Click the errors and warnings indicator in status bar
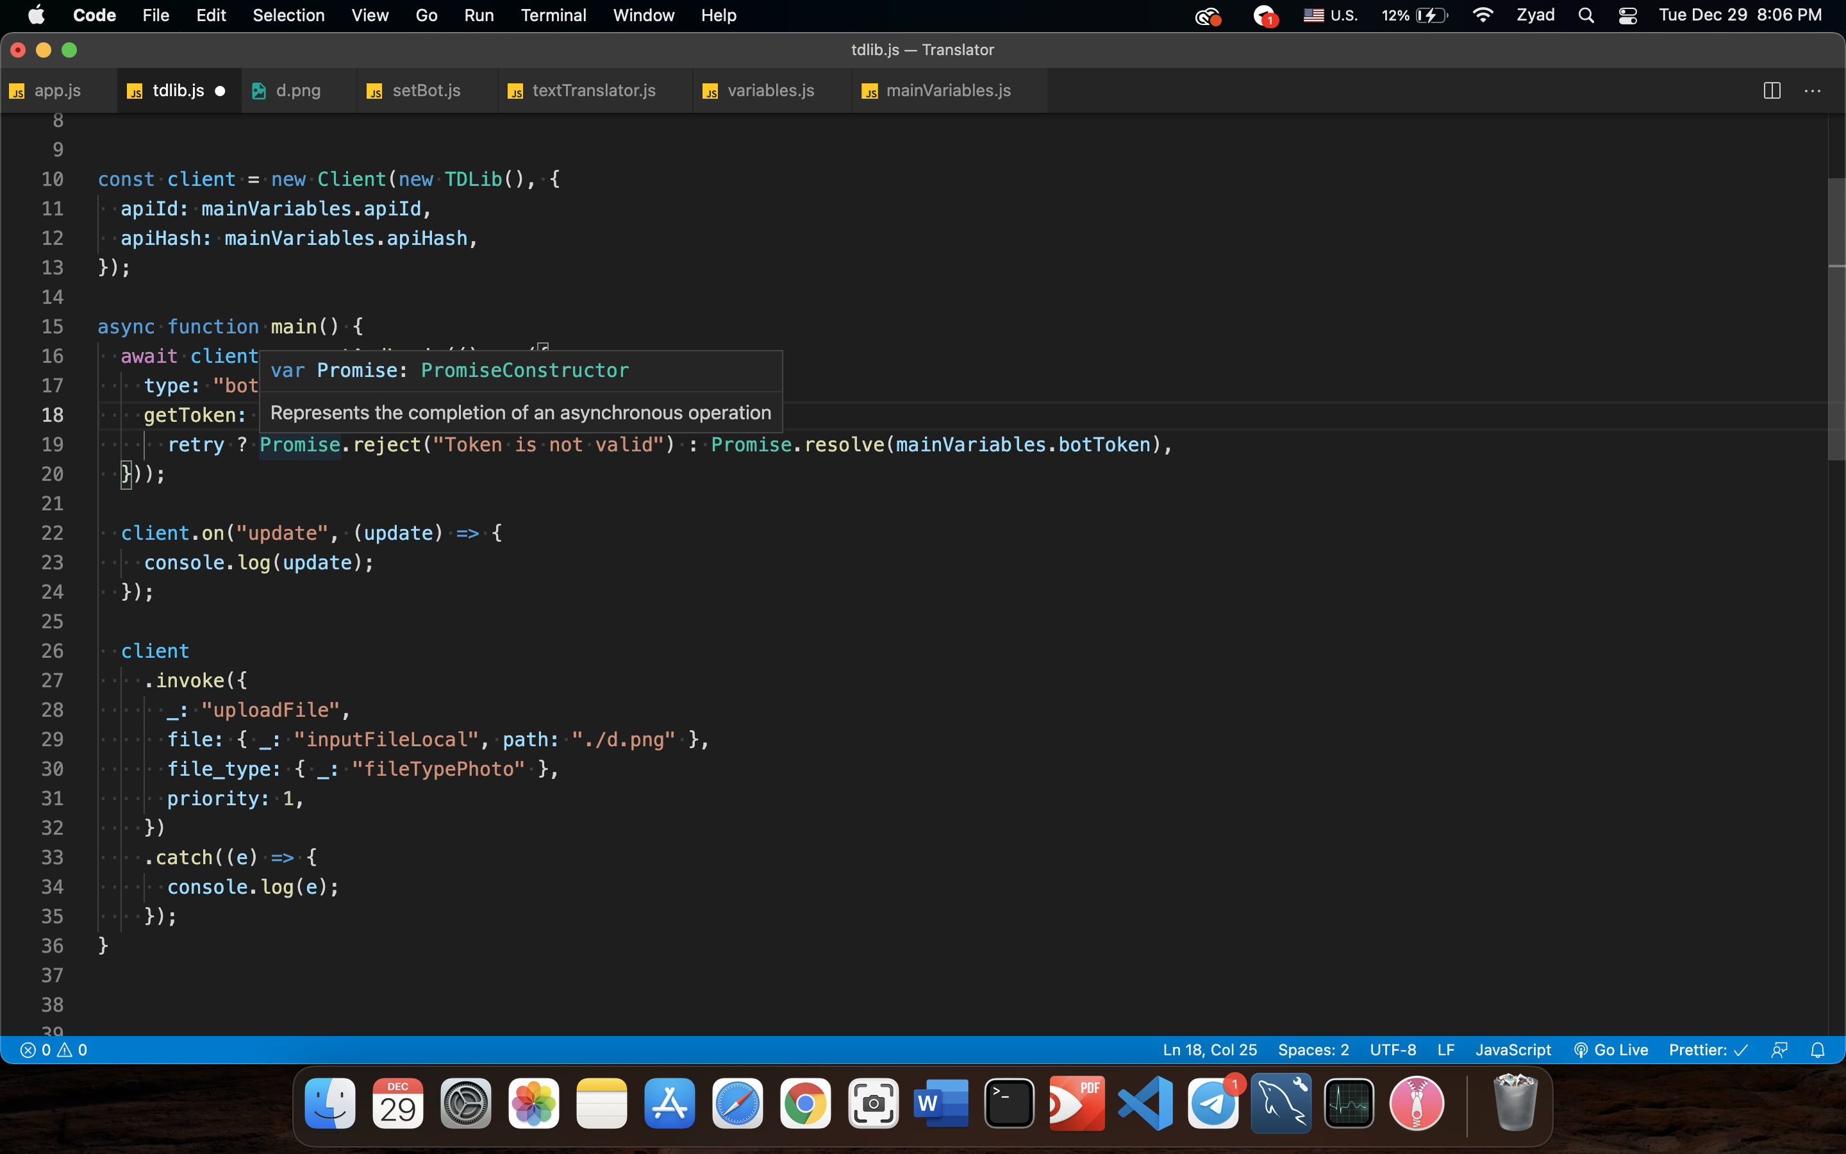The image size is (1846, 1154). (x=53, y=1049)
